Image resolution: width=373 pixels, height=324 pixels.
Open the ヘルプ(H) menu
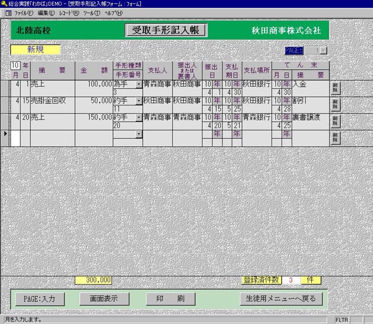(x=114, y=12)
